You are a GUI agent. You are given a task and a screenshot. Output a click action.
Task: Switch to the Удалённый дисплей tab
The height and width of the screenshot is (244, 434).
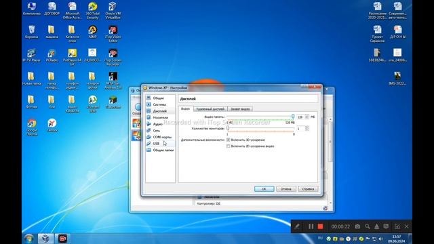(x=210, y=109)
